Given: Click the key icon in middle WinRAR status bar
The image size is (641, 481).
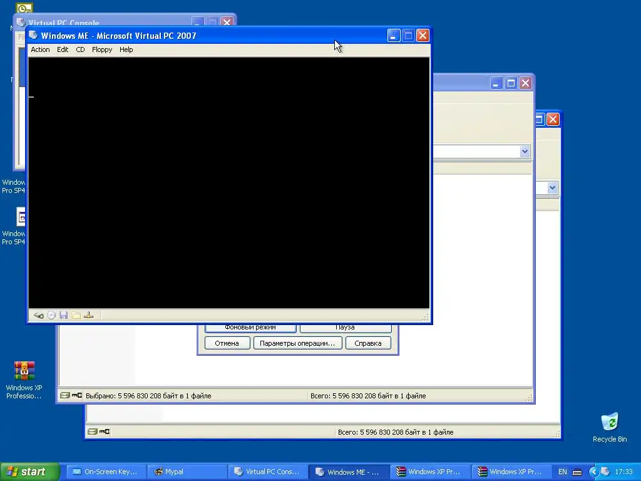Looking at the screenshot, I should pos(77,396).
